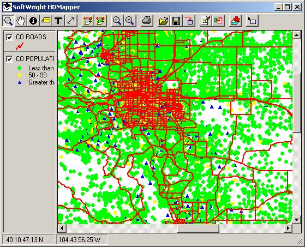Click the map scroll down arrow

[296, 220]
